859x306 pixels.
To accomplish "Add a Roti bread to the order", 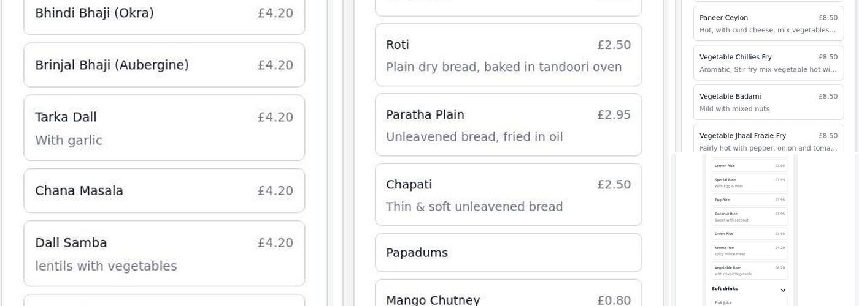I will coord(508,55).
